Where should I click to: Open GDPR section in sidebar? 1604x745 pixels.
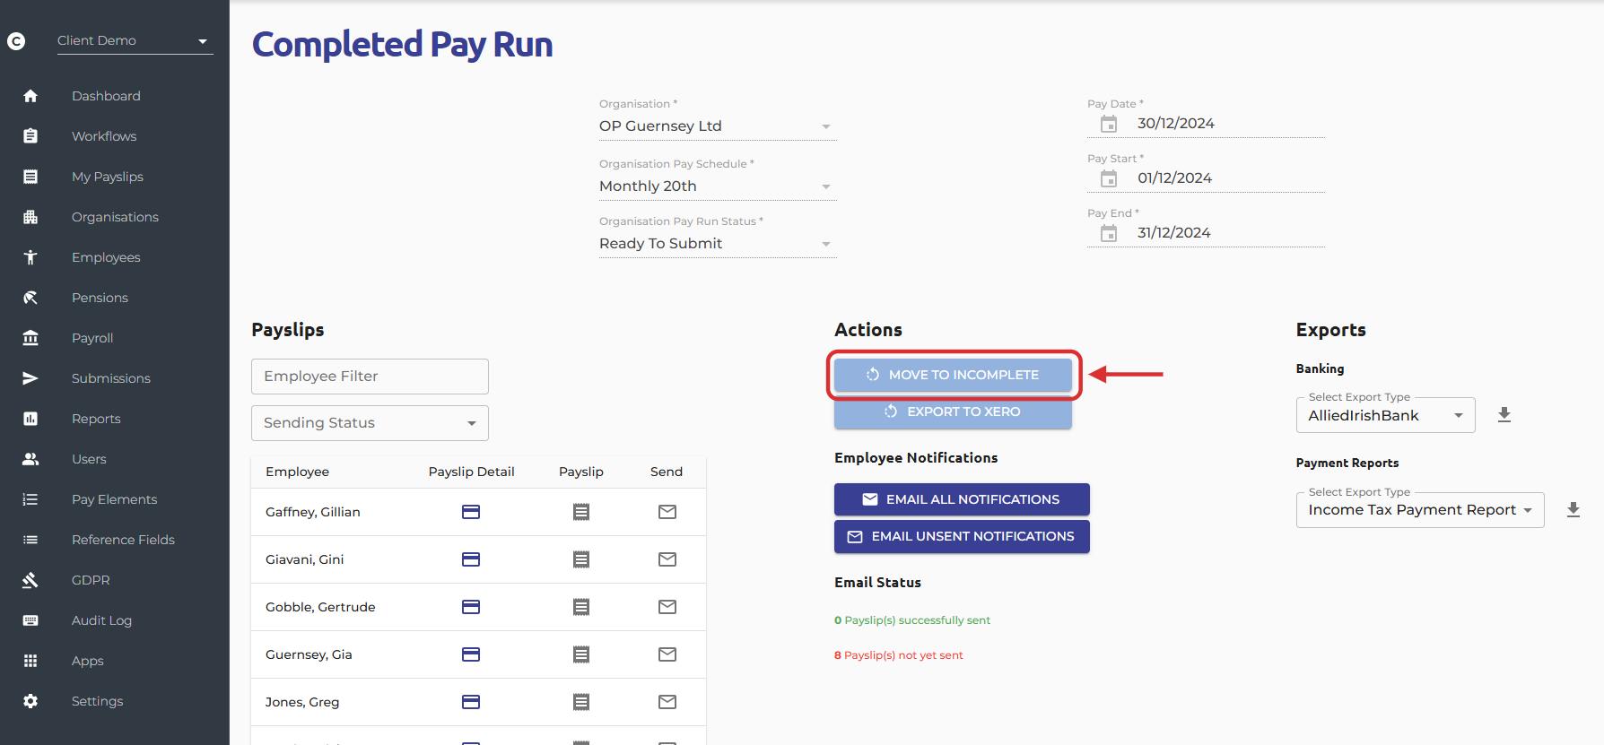91,580
